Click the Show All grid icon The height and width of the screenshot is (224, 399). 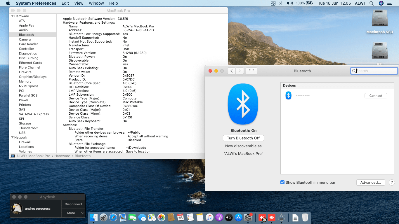pyautogui.click(x=251, y=71)
